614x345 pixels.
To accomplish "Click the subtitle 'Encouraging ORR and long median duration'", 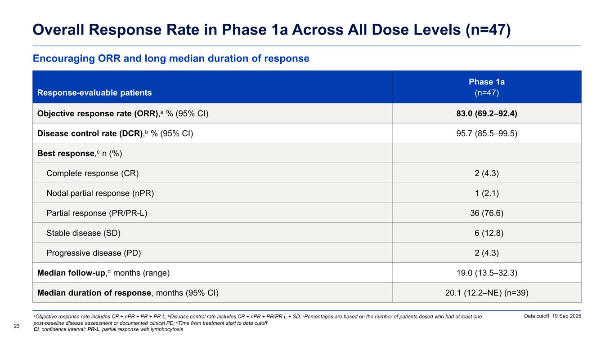I will pyautogui.click(x=171, y=58).
